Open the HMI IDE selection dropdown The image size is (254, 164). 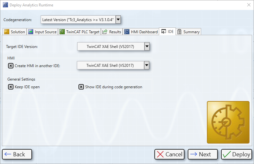pyautogui.click(x=146, y=66)
